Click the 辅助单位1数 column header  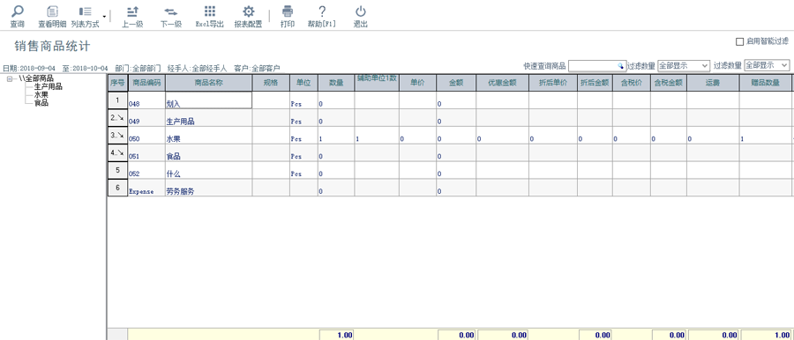[x=377, y=83]
